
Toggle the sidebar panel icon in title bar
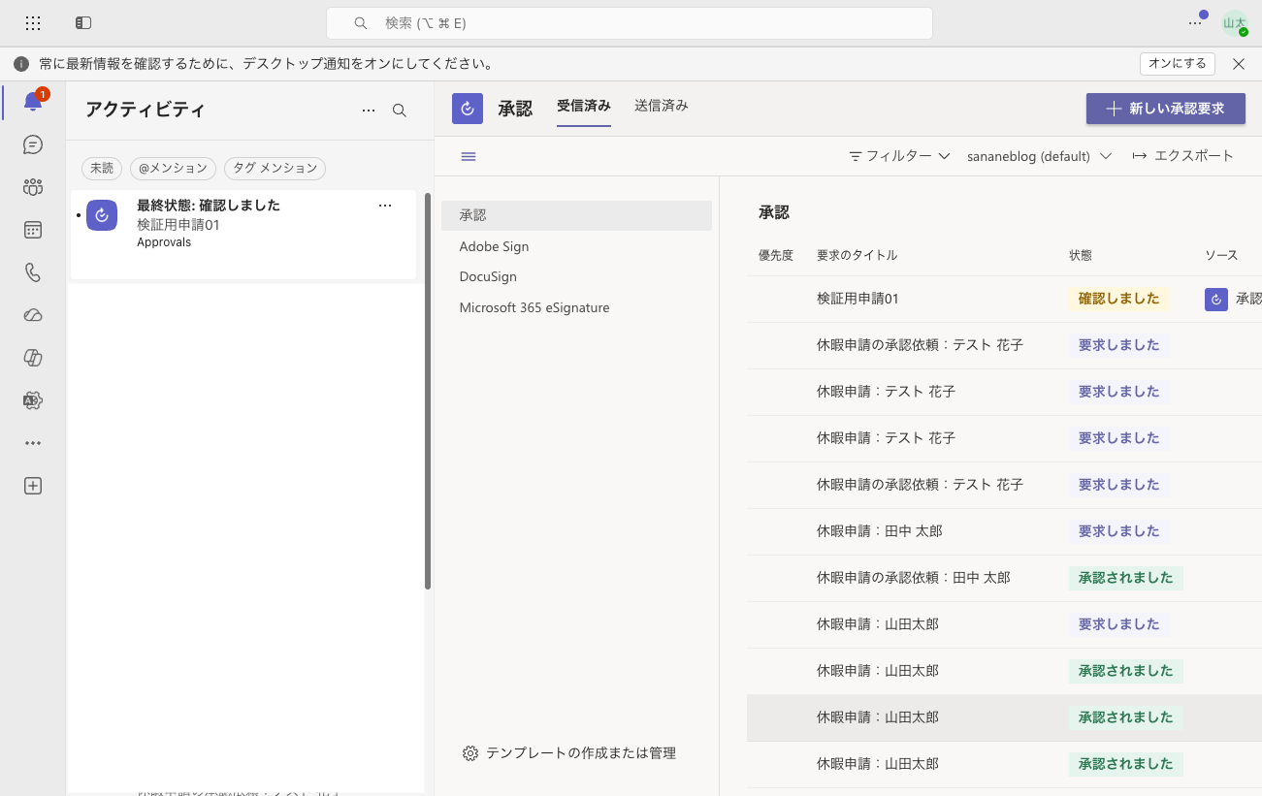[83, 22]
